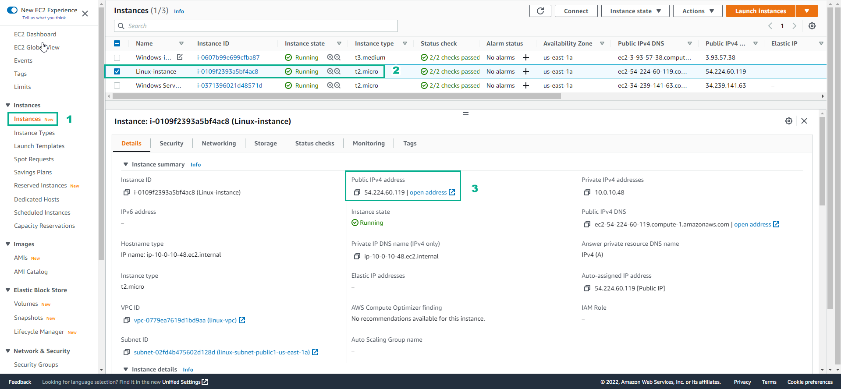Click the Launch instances button
The height and width of the screenshot is (389, 841).
(x=760, y=11)
